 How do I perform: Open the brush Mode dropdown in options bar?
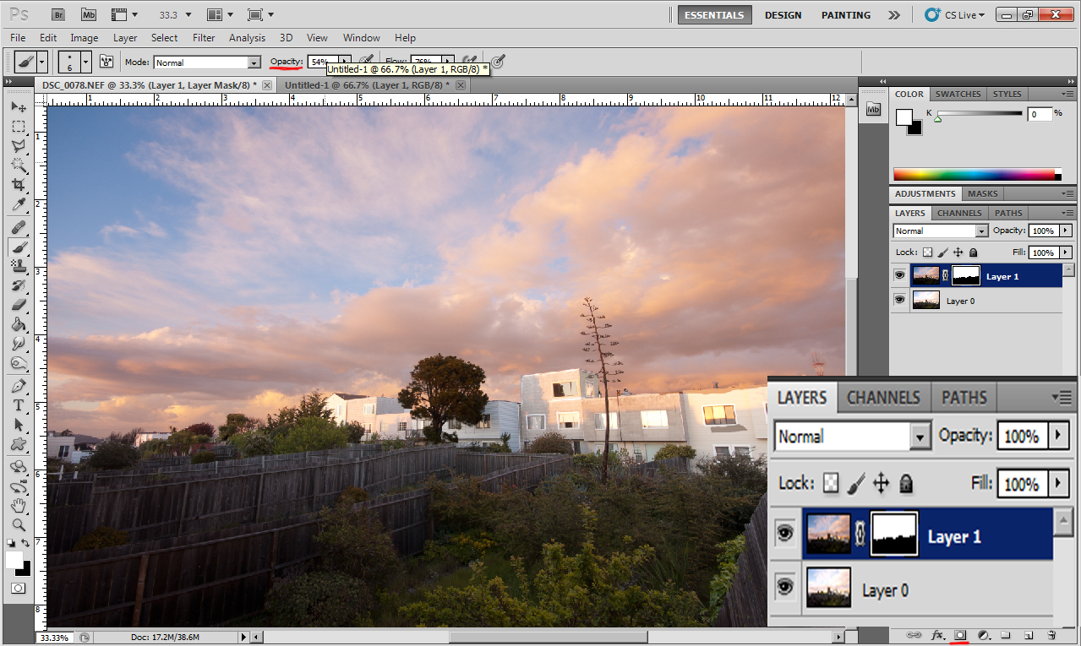pyautogui.click(x=207, y=62)
